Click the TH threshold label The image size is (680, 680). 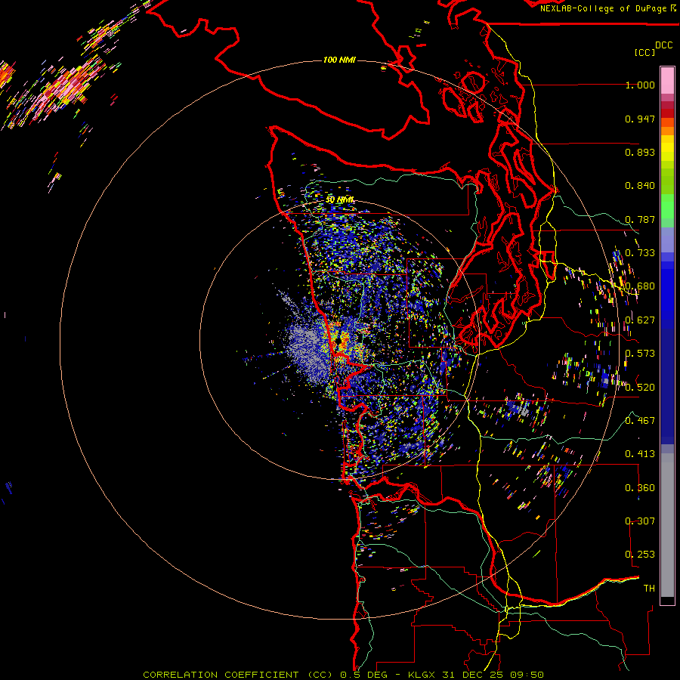(649, 589)
